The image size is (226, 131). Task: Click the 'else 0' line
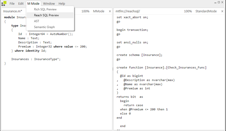125,114
